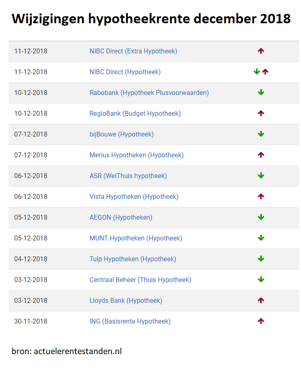Click red up arrow for Lloyds Bank row
301x368 pixels.
(261, 300)
